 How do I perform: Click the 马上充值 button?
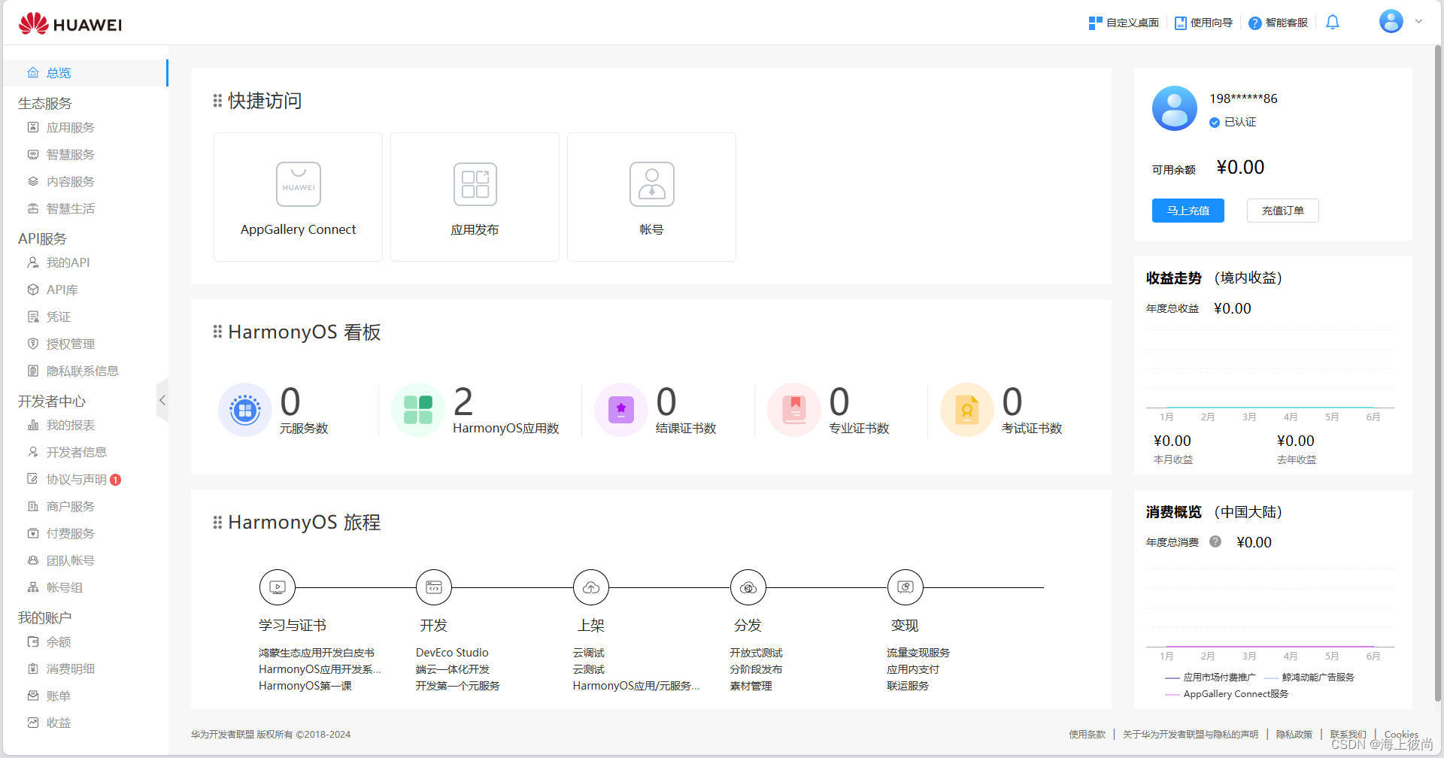(x=1188, y=211)
